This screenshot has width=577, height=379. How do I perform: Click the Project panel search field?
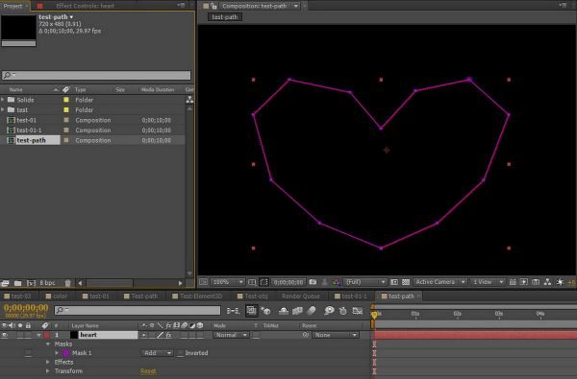click(x=96, y=75)
